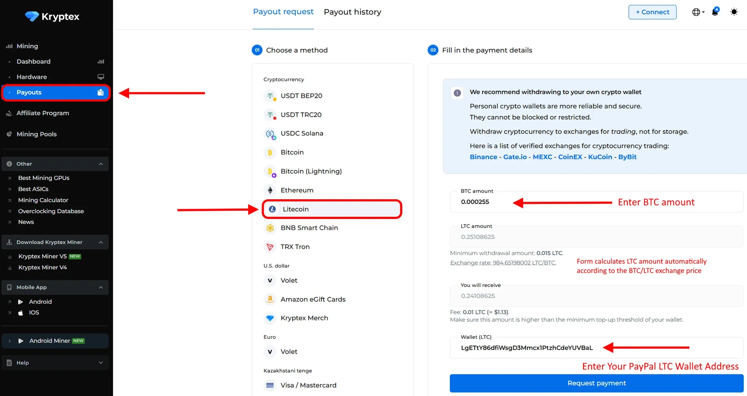Image resolution: width=747 pixels, height=396 pixels.
Task: Select the BNB Smart Chain icon
Action: [x=270, y=228]
